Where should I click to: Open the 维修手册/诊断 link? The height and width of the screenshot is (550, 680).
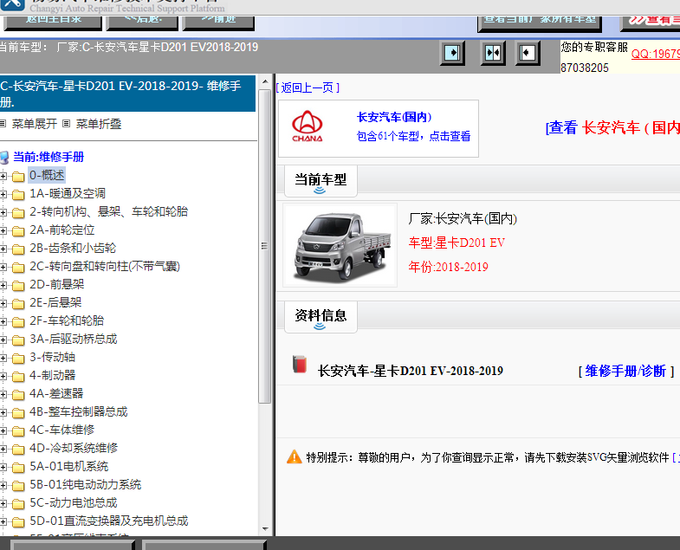625,372
